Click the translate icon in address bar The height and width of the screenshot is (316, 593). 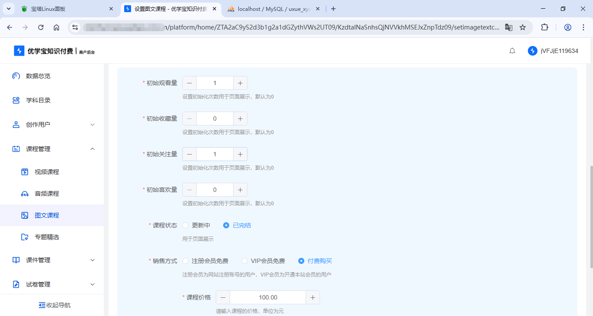click(x=508, y=27)
